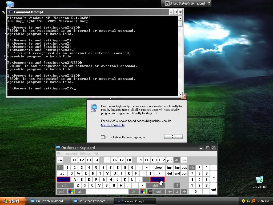Click the numpad 0 key
The height and width of the screenshot is (205, 273).
195,192
